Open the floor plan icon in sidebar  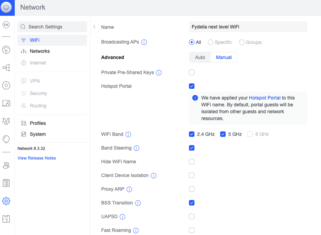point(6,219)
